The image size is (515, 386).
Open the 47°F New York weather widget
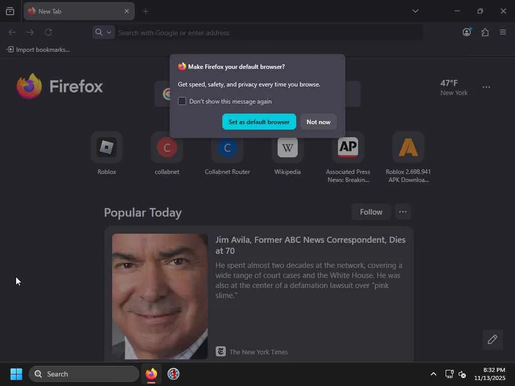454,87
